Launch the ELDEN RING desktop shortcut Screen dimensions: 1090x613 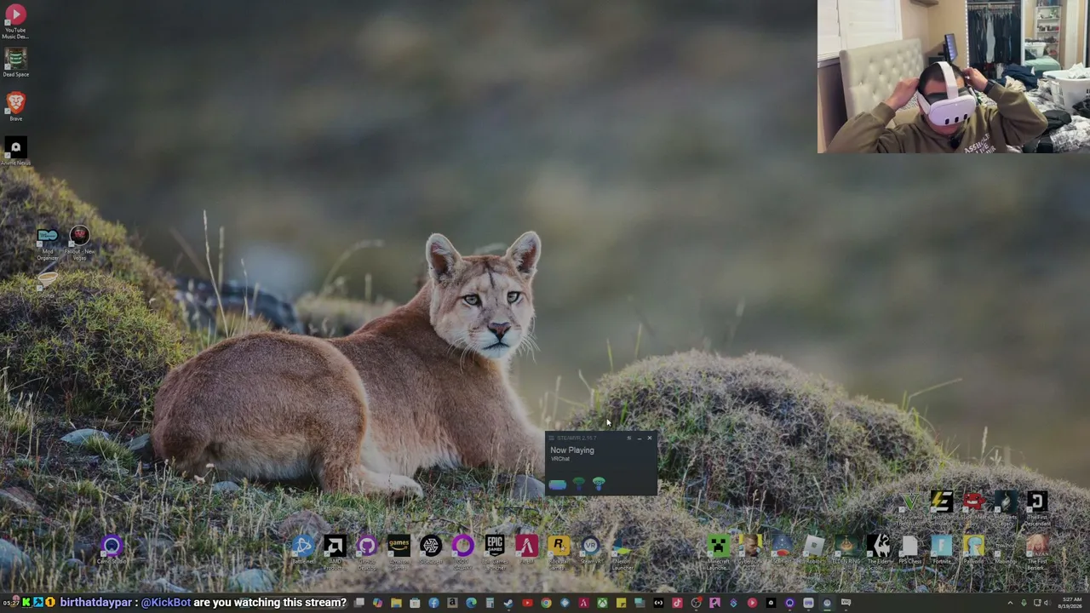(846, 550)
